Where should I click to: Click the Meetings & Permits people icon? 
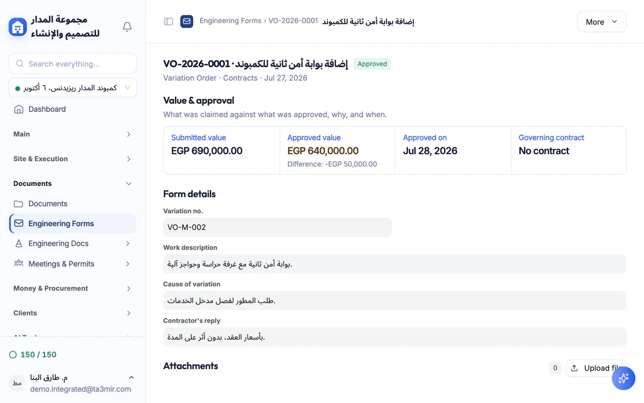pos(19,264)
